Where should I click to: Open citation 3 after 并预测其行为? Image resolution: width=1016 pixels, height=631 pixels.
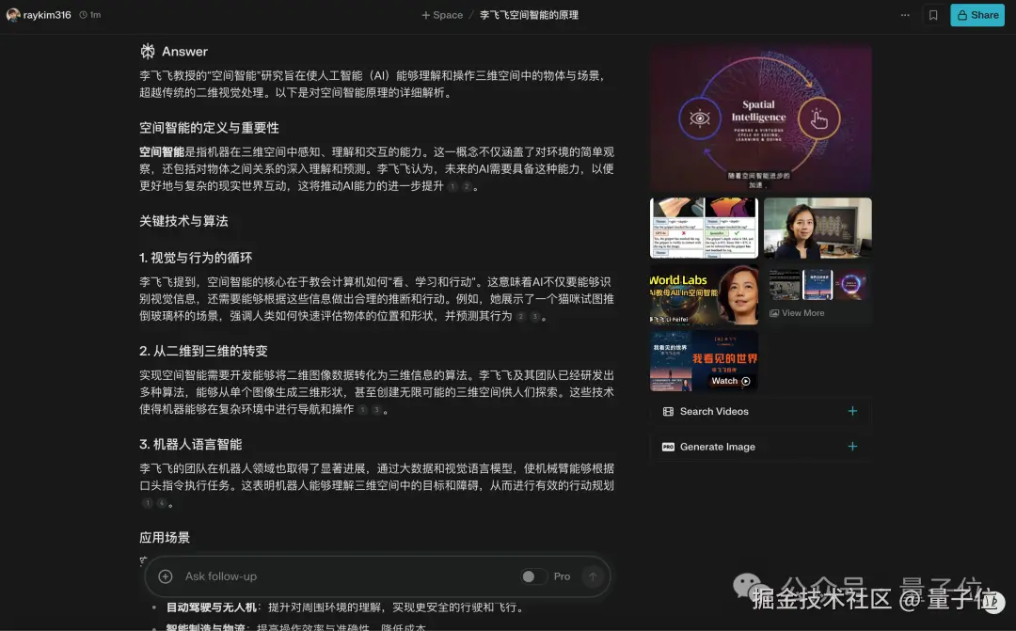[x=534, y=317]
